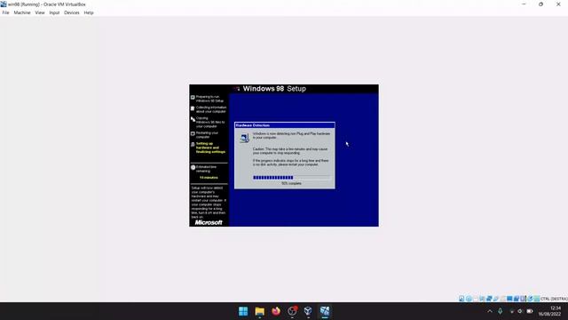This screenshot has width=568, height=320.
Task: Open the Input menu
Action: coord(54,12)
